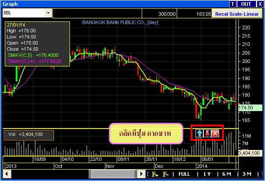This screenshot has height=181, width=265.
Task: Click the 2014 year label
Action: [x=202, y=166]
